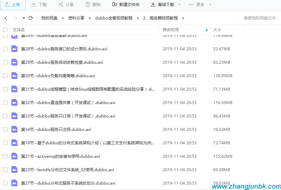Expand the chevron after dubbo全套视频教程
The width and height of the screenshot is (281, 190).
(x=137, y=18)
